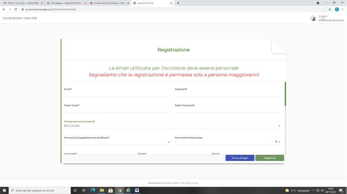347x194 pixels.
Task: Switch to the Arpae Emilia-Romagna homepage tab
Action: 66,3
